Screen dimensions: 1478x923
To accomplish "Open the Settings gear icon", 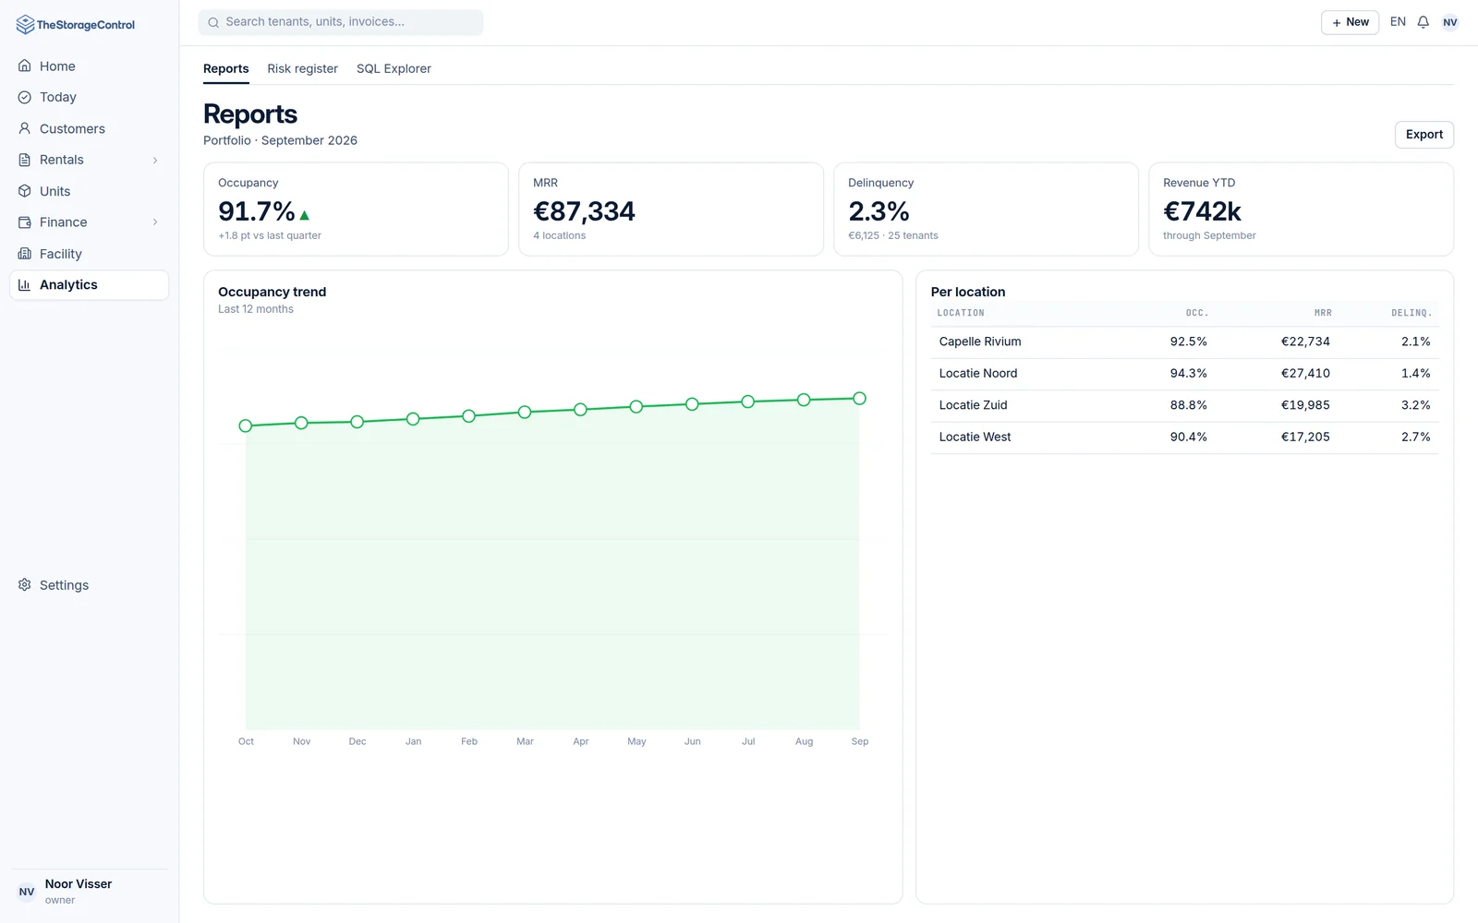I will click(x=25, y=585).
